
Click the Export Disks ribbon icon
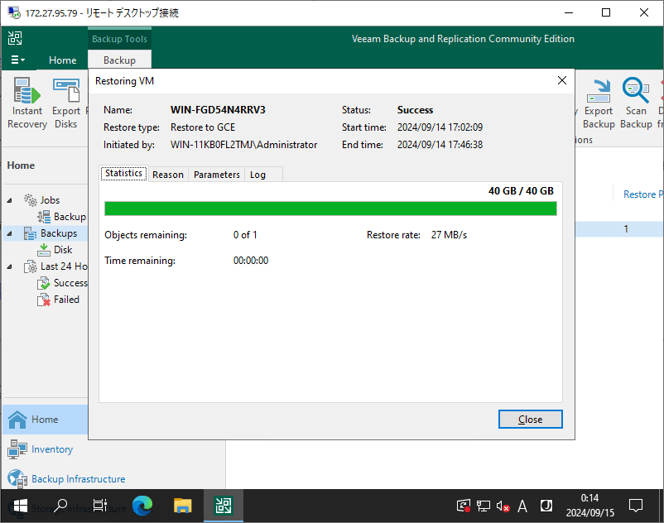pos(65,103)
